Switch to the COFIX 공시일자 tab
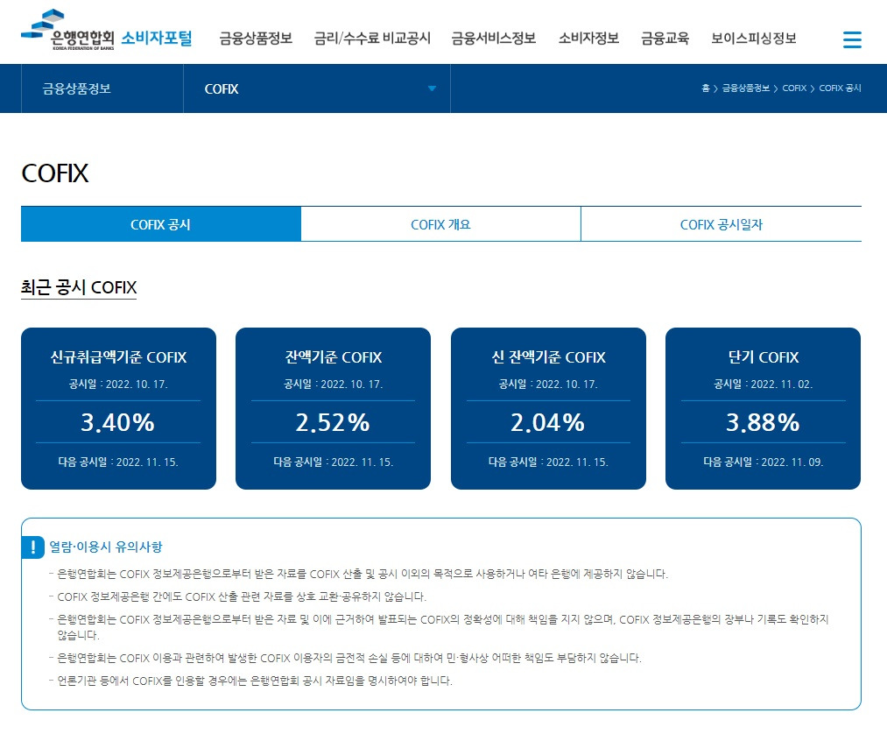The width and height of the screenshot is (887, 734). pyautogui.click(x=721, y=223)
